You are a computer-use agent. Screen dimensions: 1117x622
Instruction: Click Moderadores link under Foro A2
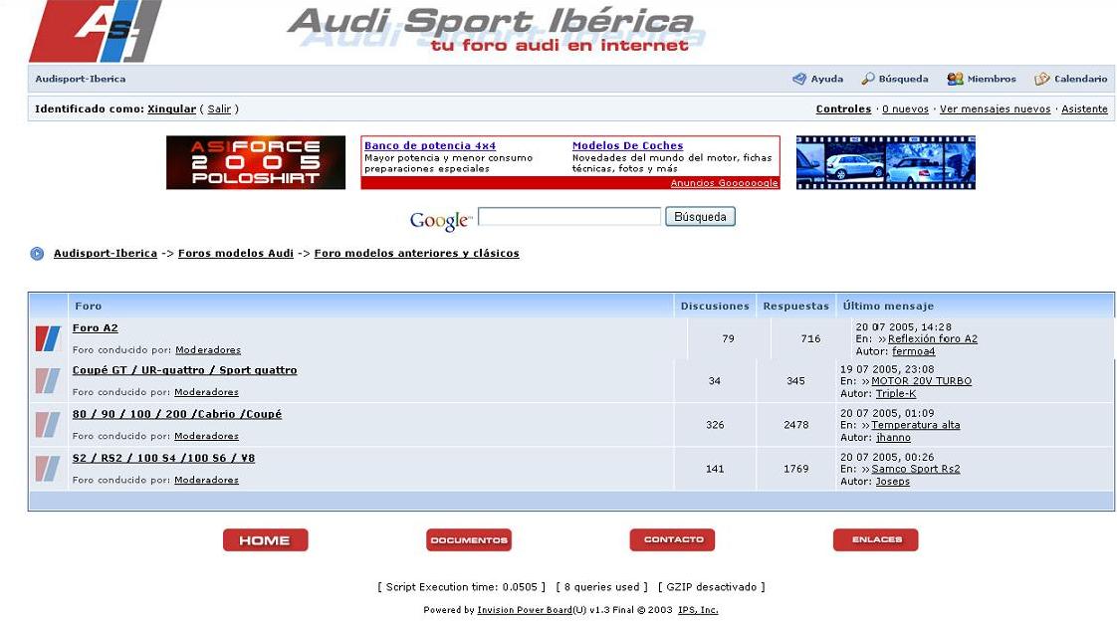[208, 350]
